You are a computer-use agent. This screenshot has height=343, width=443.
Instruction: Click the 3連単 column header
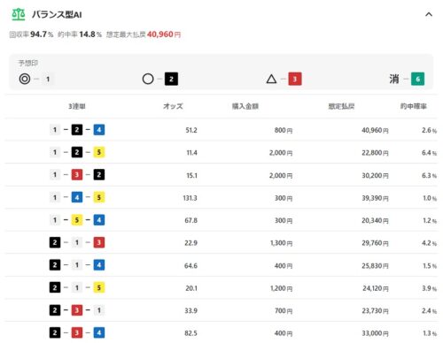click(77, 106)
